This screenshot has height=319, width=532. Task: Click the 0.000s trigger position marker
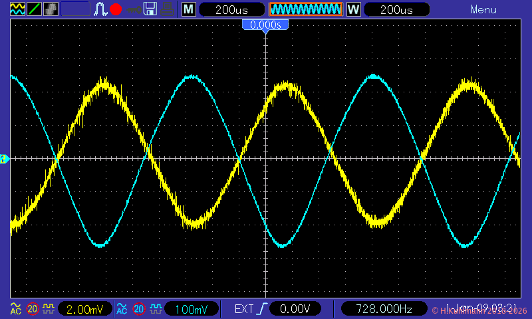tap(265, 25)
